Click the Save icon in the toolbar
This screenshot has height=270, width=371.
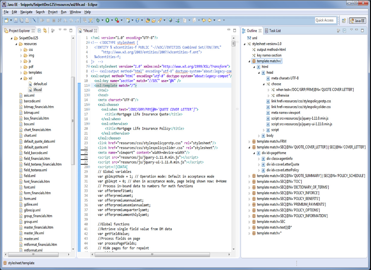point(16,20)
